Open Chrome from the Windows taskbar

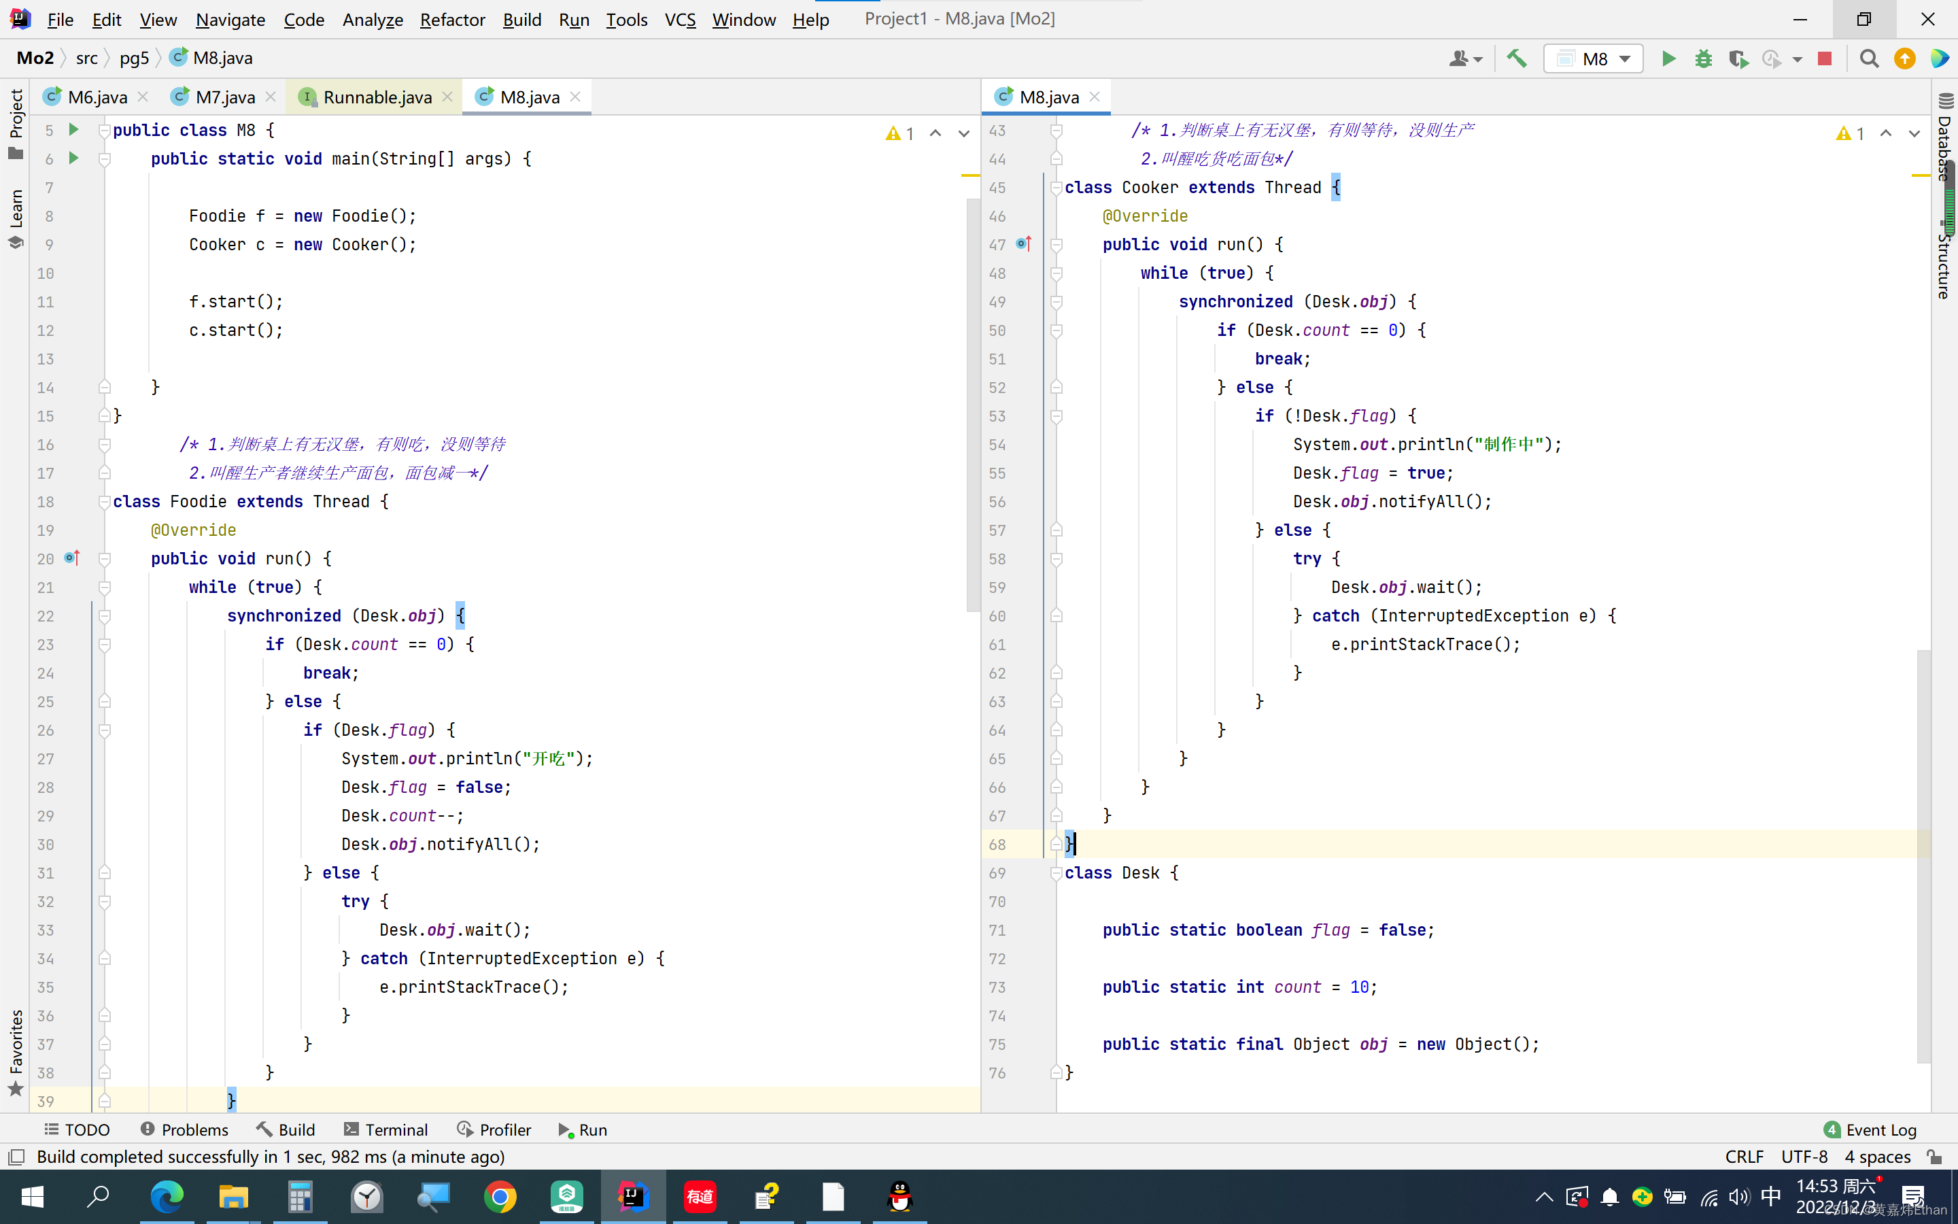tap(500, 1197)
